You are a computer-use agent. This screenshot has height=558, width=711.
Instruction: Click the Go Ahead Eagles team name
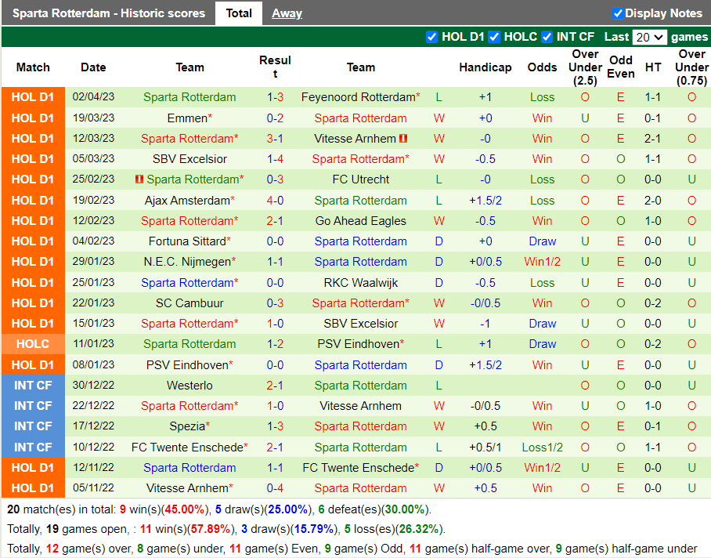pyautogui.click(x=360, y=220)
